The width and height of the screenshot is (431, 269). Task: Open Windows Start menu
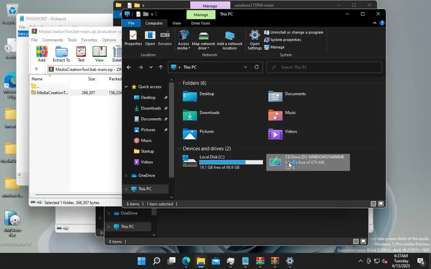click(x=142, y=261)
